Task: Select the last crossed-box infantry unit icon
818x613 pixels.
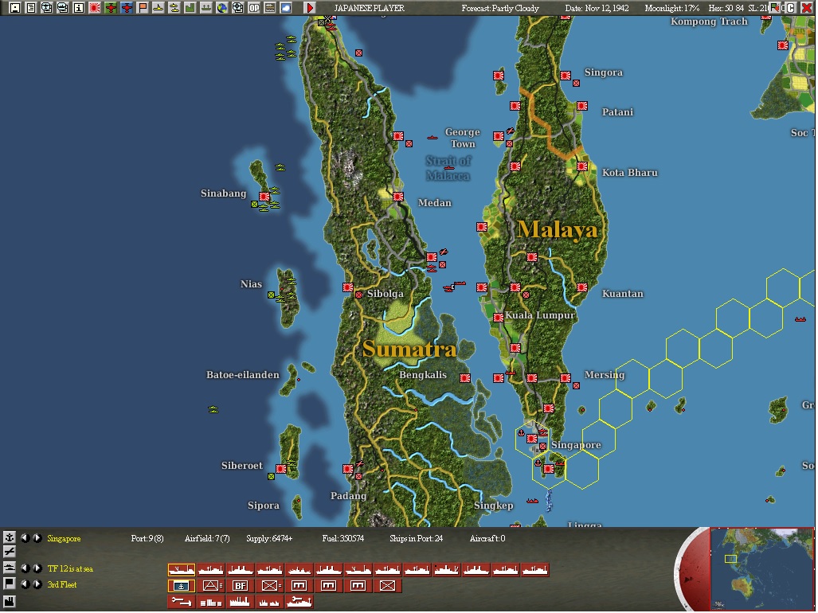Action: click(387, 586)
